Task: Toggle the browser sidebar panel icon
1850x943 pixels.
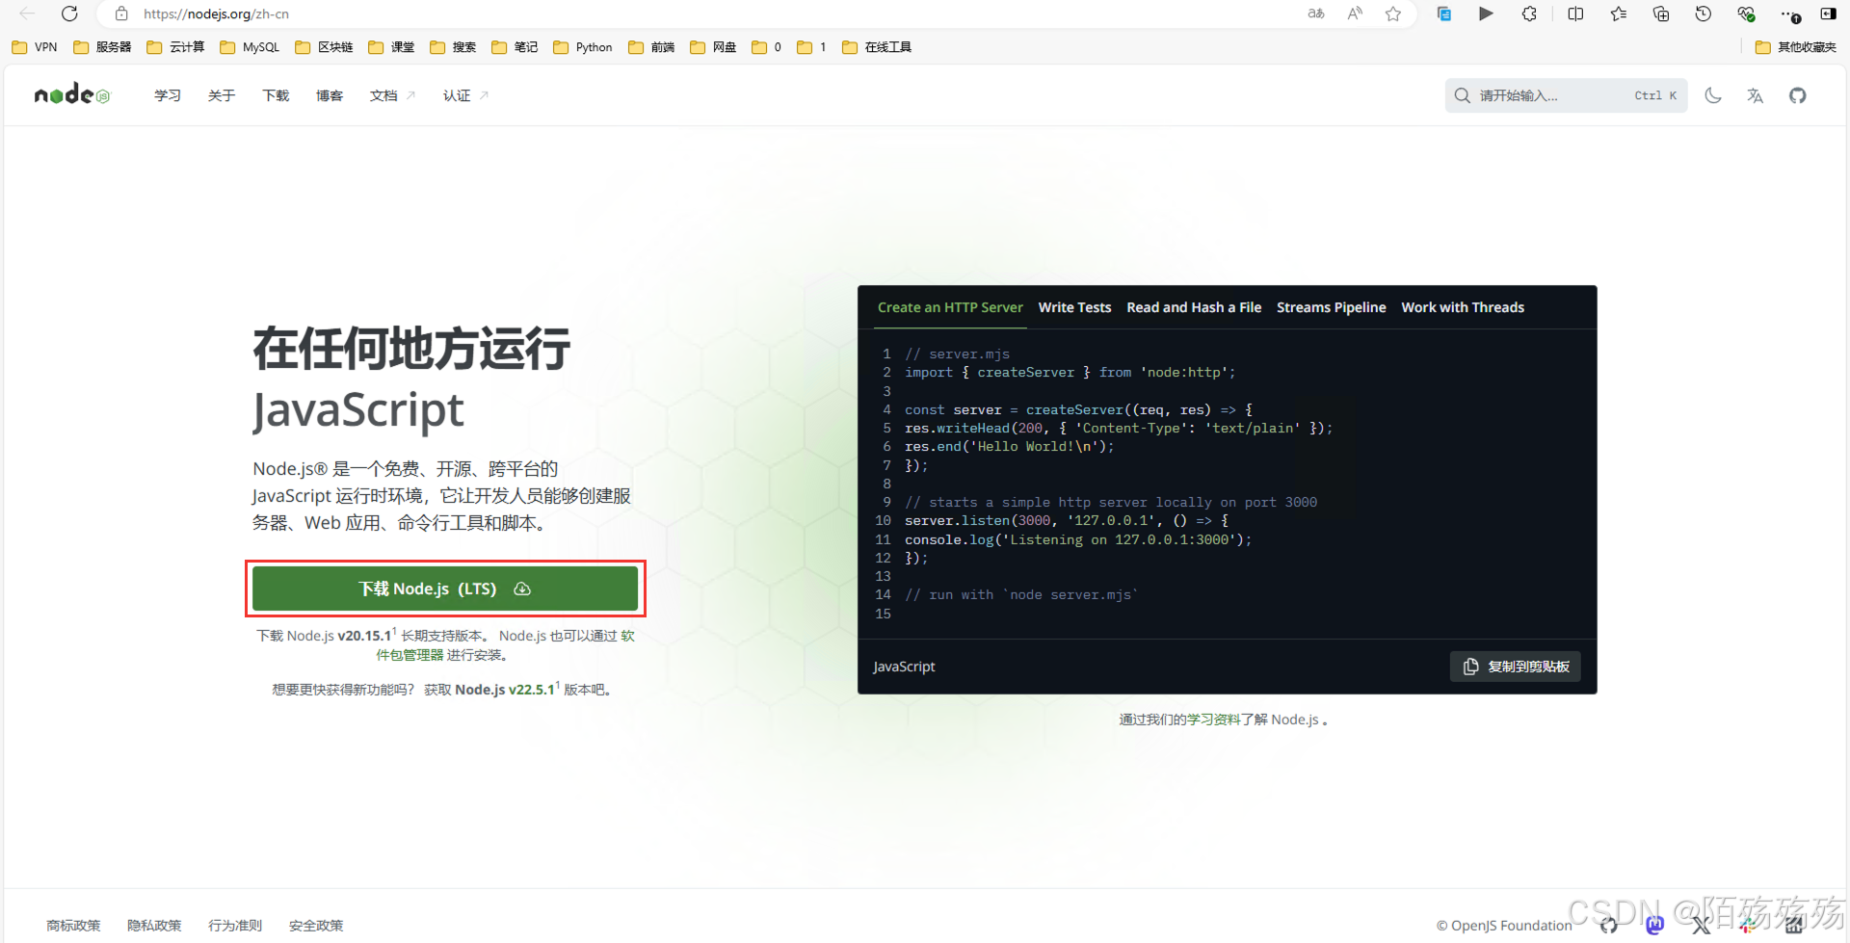Action: (x=1828, y=13)
